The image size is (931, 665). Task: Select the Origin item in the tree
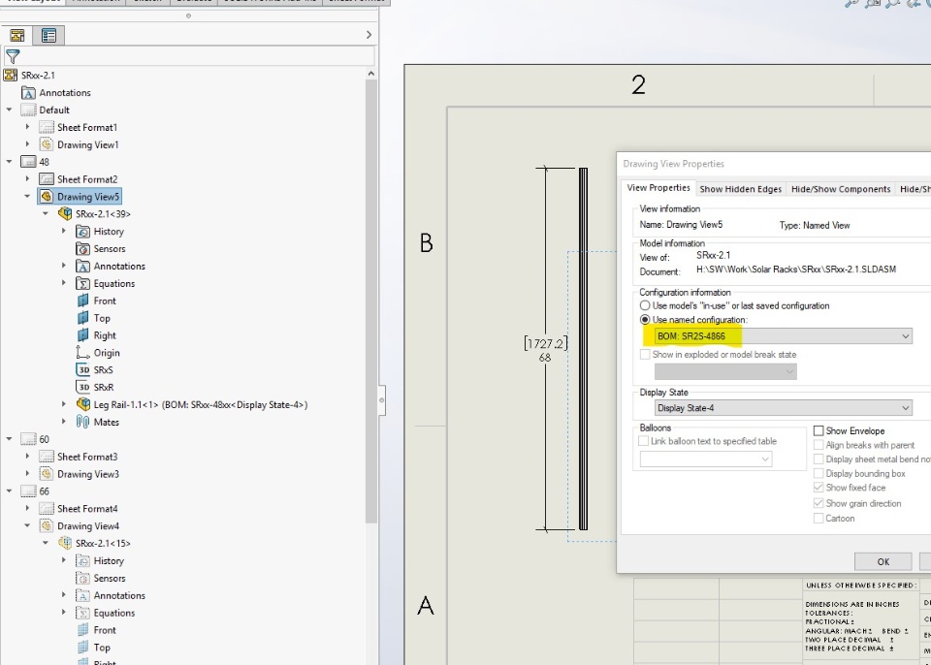pyautogui.click(x=107, y=353)
